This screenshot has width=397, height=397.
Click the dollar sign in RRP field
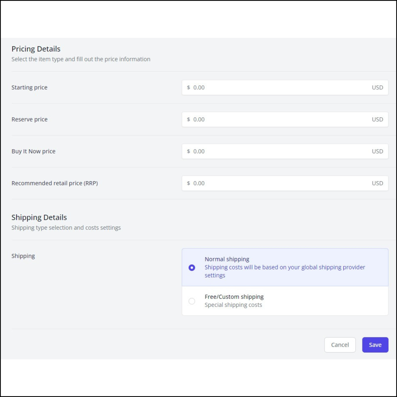tap(188, 183)
